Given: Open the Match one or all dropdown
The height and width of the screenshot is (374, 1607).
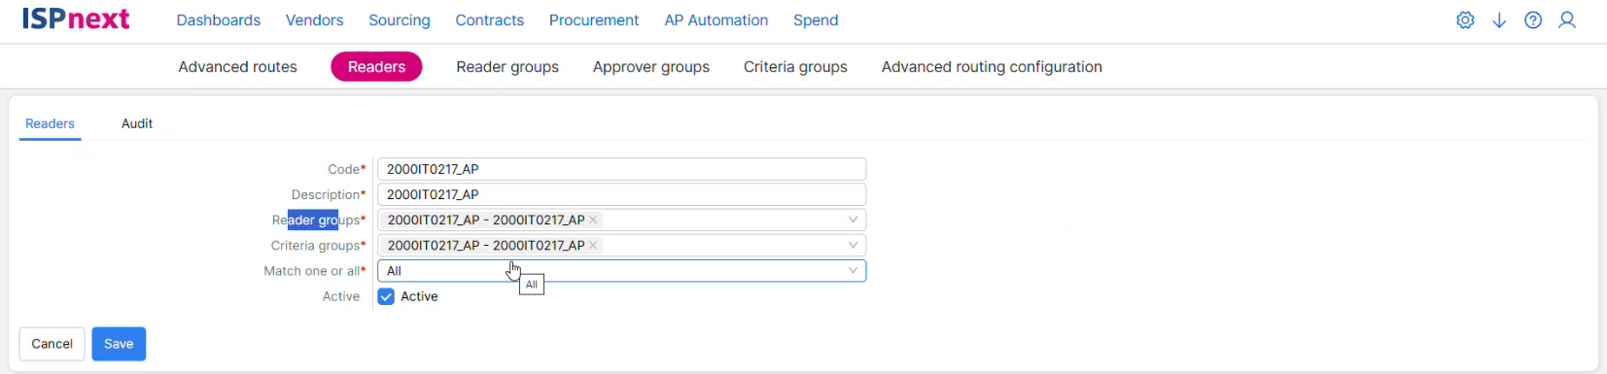Looking at the screenshot, I should point(621,271).
